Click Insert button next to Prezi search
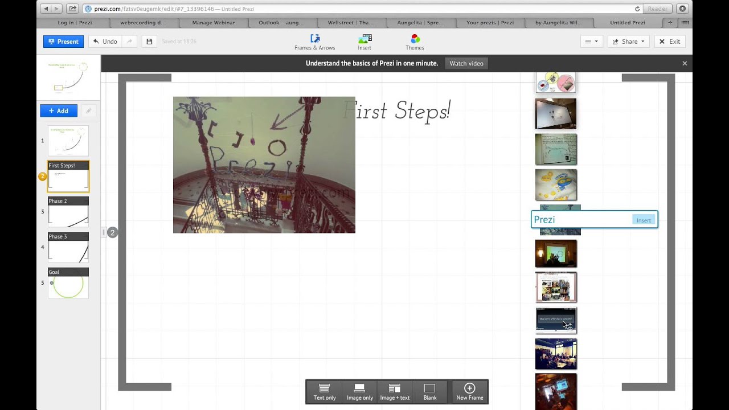 click(x=644, y=220)
